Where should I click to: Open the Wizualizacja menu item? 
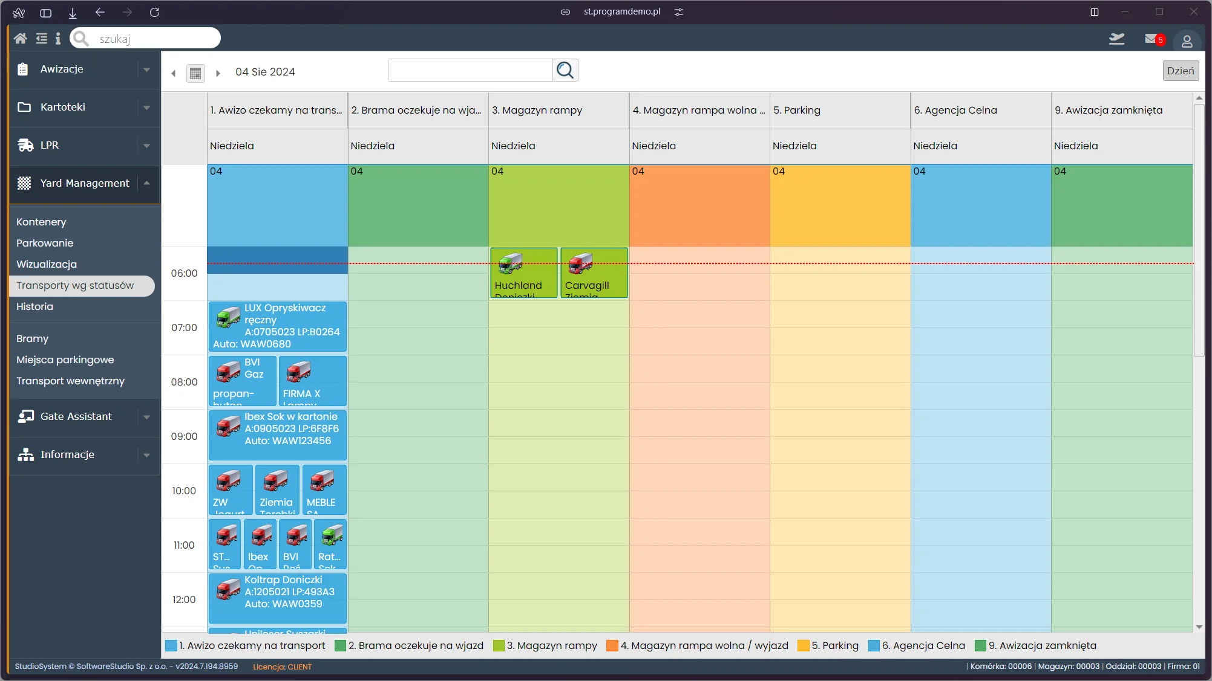click(x=47, y=264)
